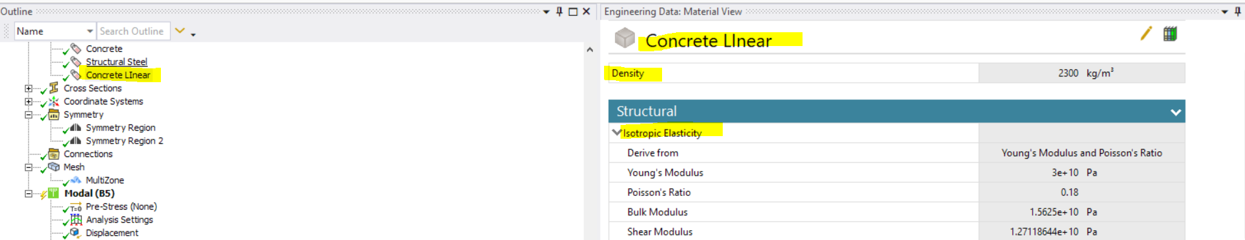Click the Young's Modulus property label
Screen dimensions: 1245x240
pos(665,172)
